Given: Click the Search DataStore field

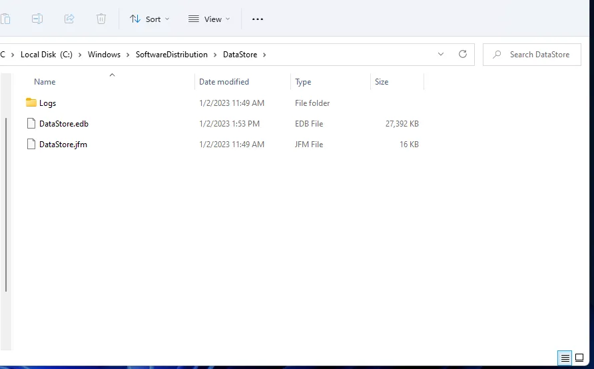Looking at the screenshot, I should (532, 55).
